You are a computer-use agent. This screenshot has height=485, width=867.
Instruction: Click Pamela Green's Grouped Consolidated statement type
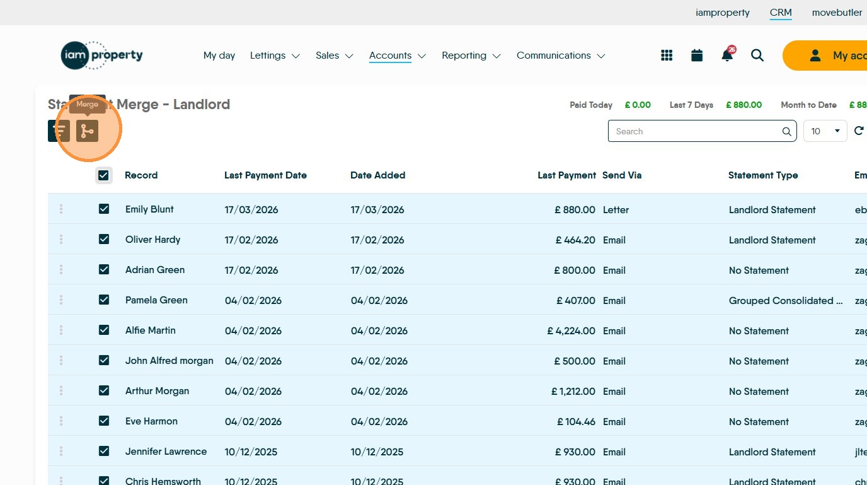coord(786,300)
